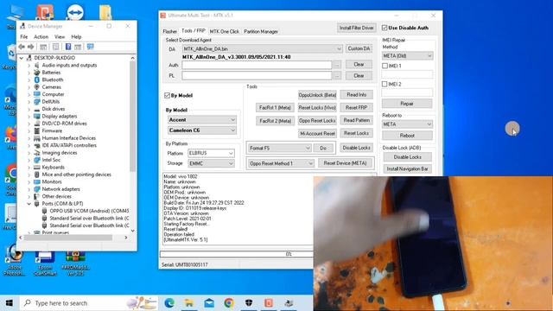
Task: Open Device Manager View menu
Action: click(60, 36)
